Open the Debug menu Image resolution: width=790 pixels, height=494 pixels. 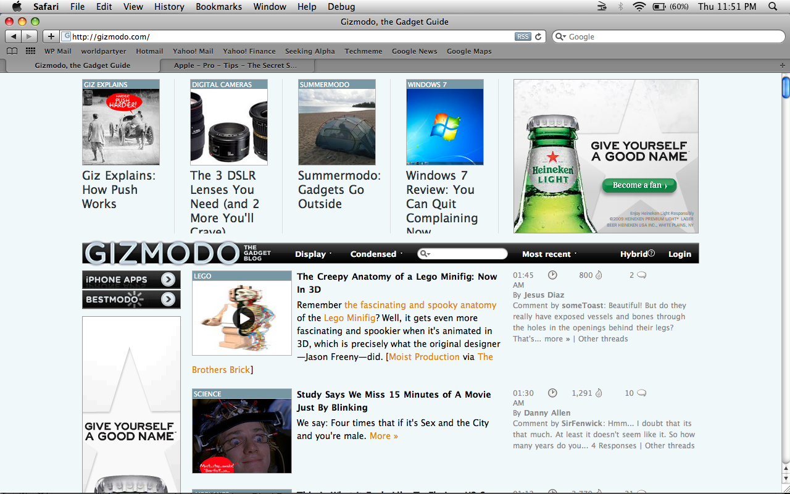coord(341,7)
